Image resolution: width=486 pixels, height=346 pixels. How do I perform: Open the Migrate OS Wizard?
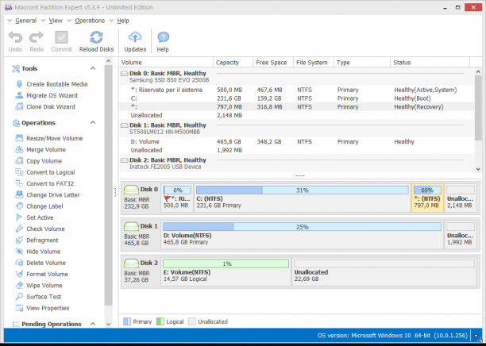47,95
